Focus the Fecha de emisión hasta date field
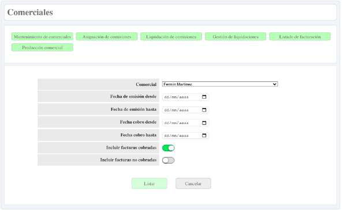The height and width of the screenshot is (210, 344). point(185,110)
